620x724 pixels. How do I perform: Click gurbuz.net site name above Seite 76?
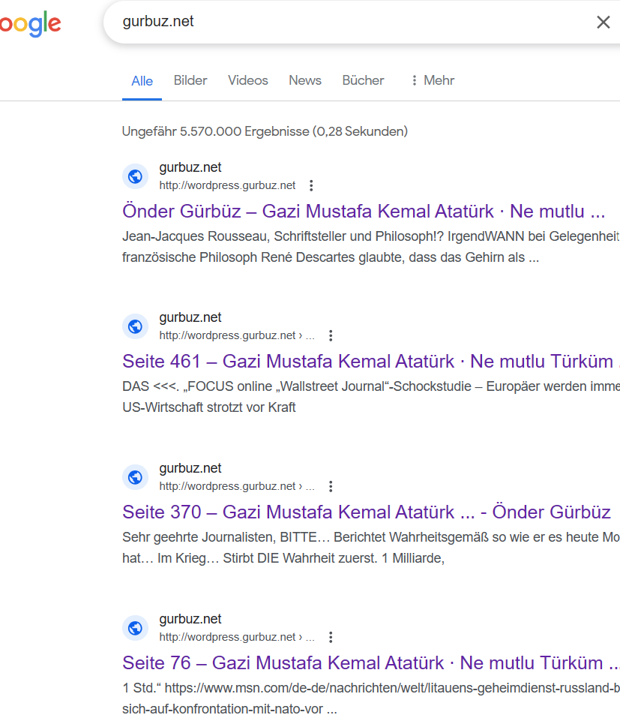point(190,619)
